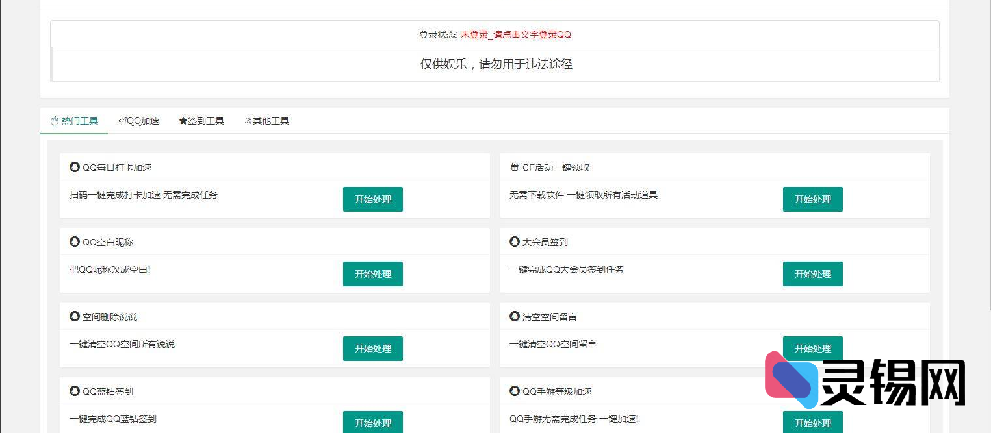
Task: Switch to the QQ加速 tab
Action: (x=138, y=121)
